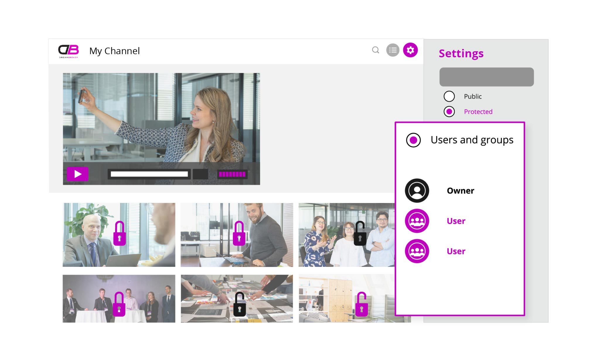Select the Protected radio button

coord(449,111)
